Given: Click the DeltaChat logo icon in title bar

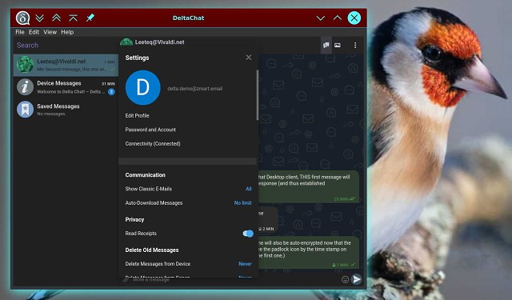Looking at the screenshot, I should (23, 18).
